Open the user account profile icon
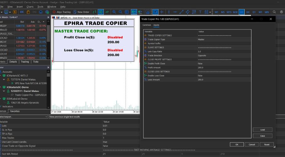This screenshot has width=285, height=157. pyautogui.click(x=282, y=12)
